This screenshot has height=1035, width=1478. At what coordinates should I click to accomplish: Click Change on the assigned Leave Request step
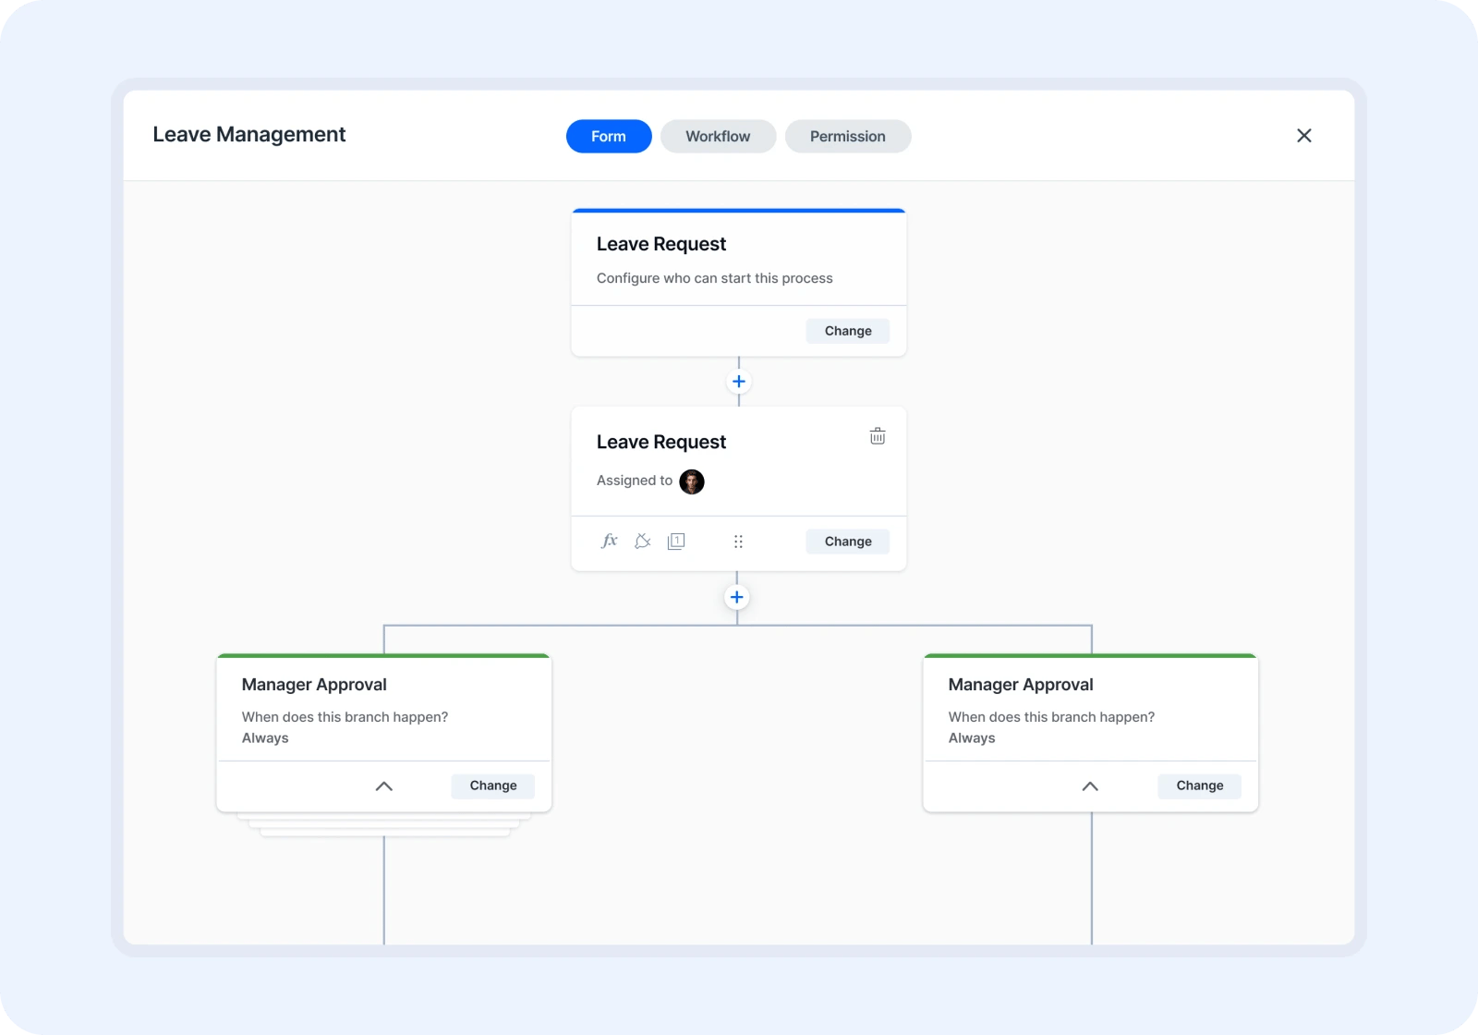click(847, 542)
